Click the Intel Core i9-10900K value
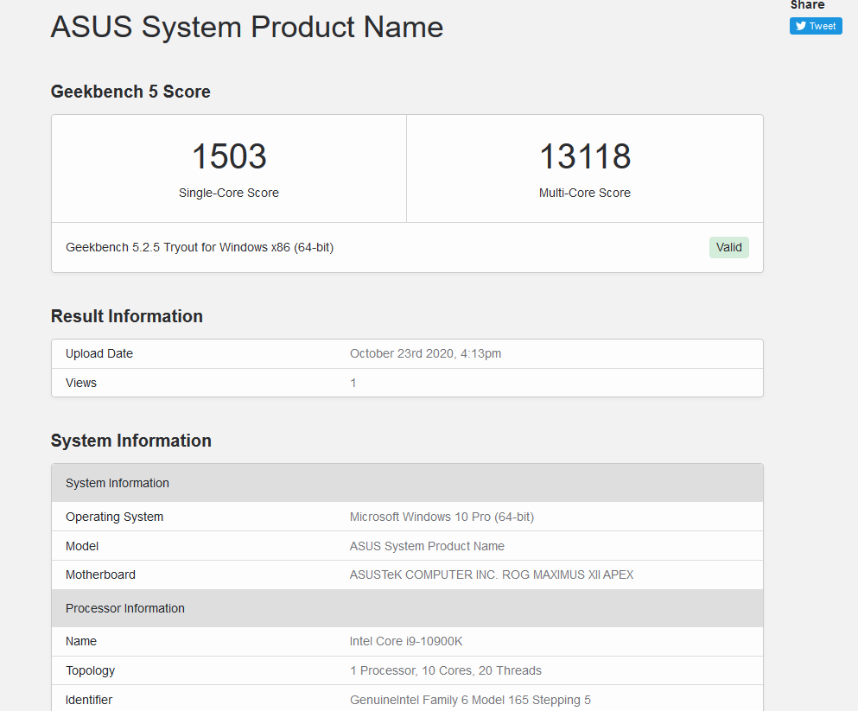Viewport: 858px width, 711px height. coord(406,641)
